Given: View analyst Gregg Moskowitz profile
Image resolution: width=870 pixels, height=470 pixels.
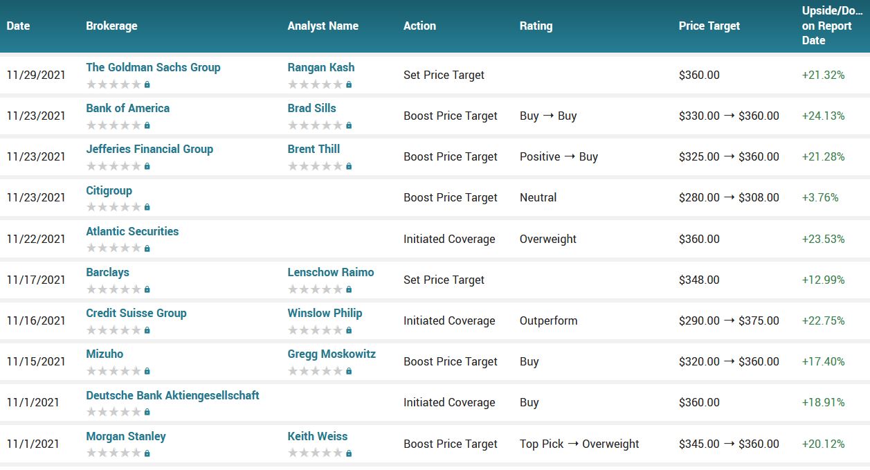Looking at the screenshot, I should tap(332, 354).
